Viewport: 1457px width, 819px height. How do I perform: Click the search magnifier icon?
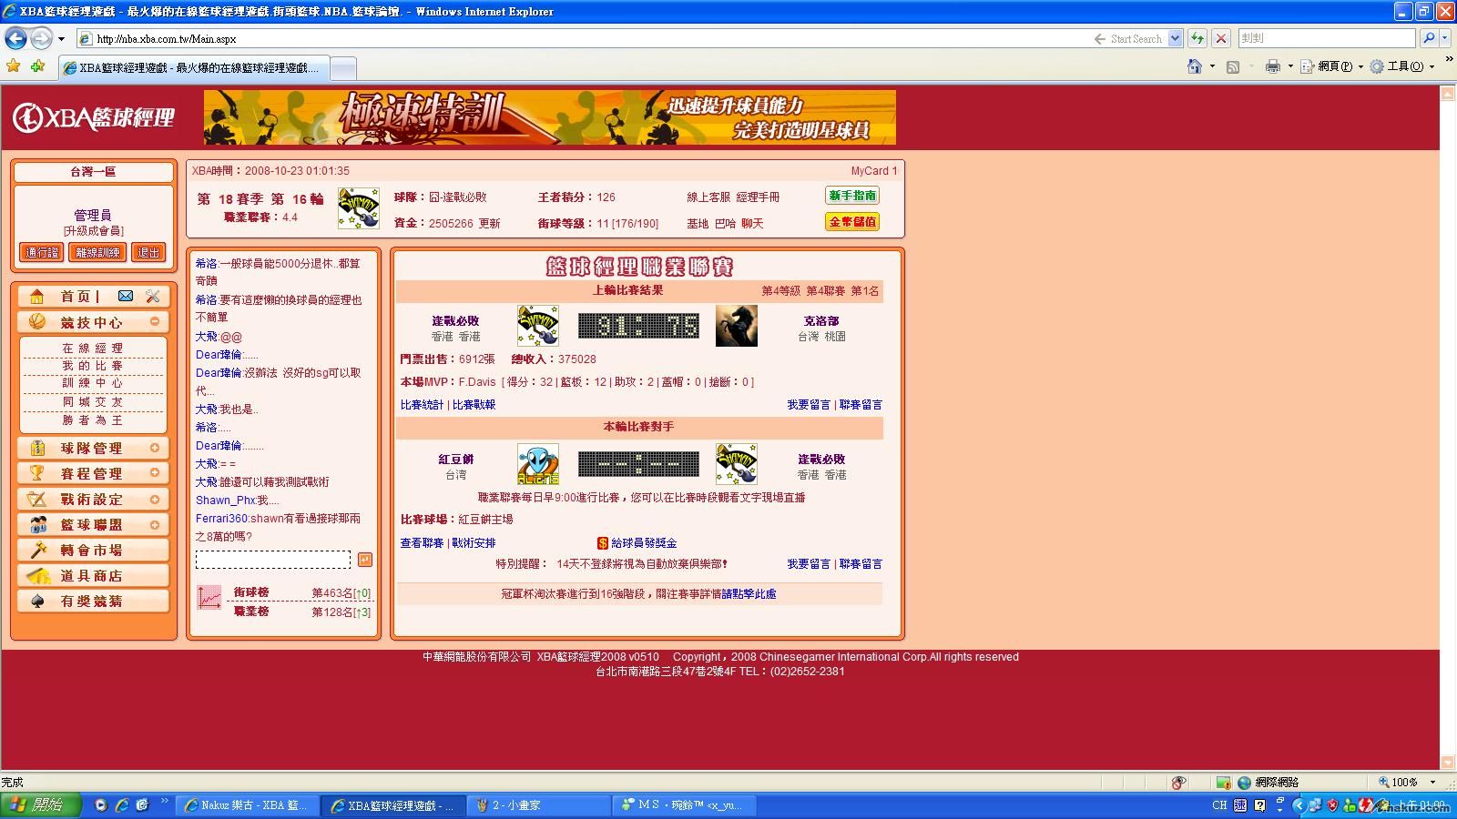coord(1428,38)
